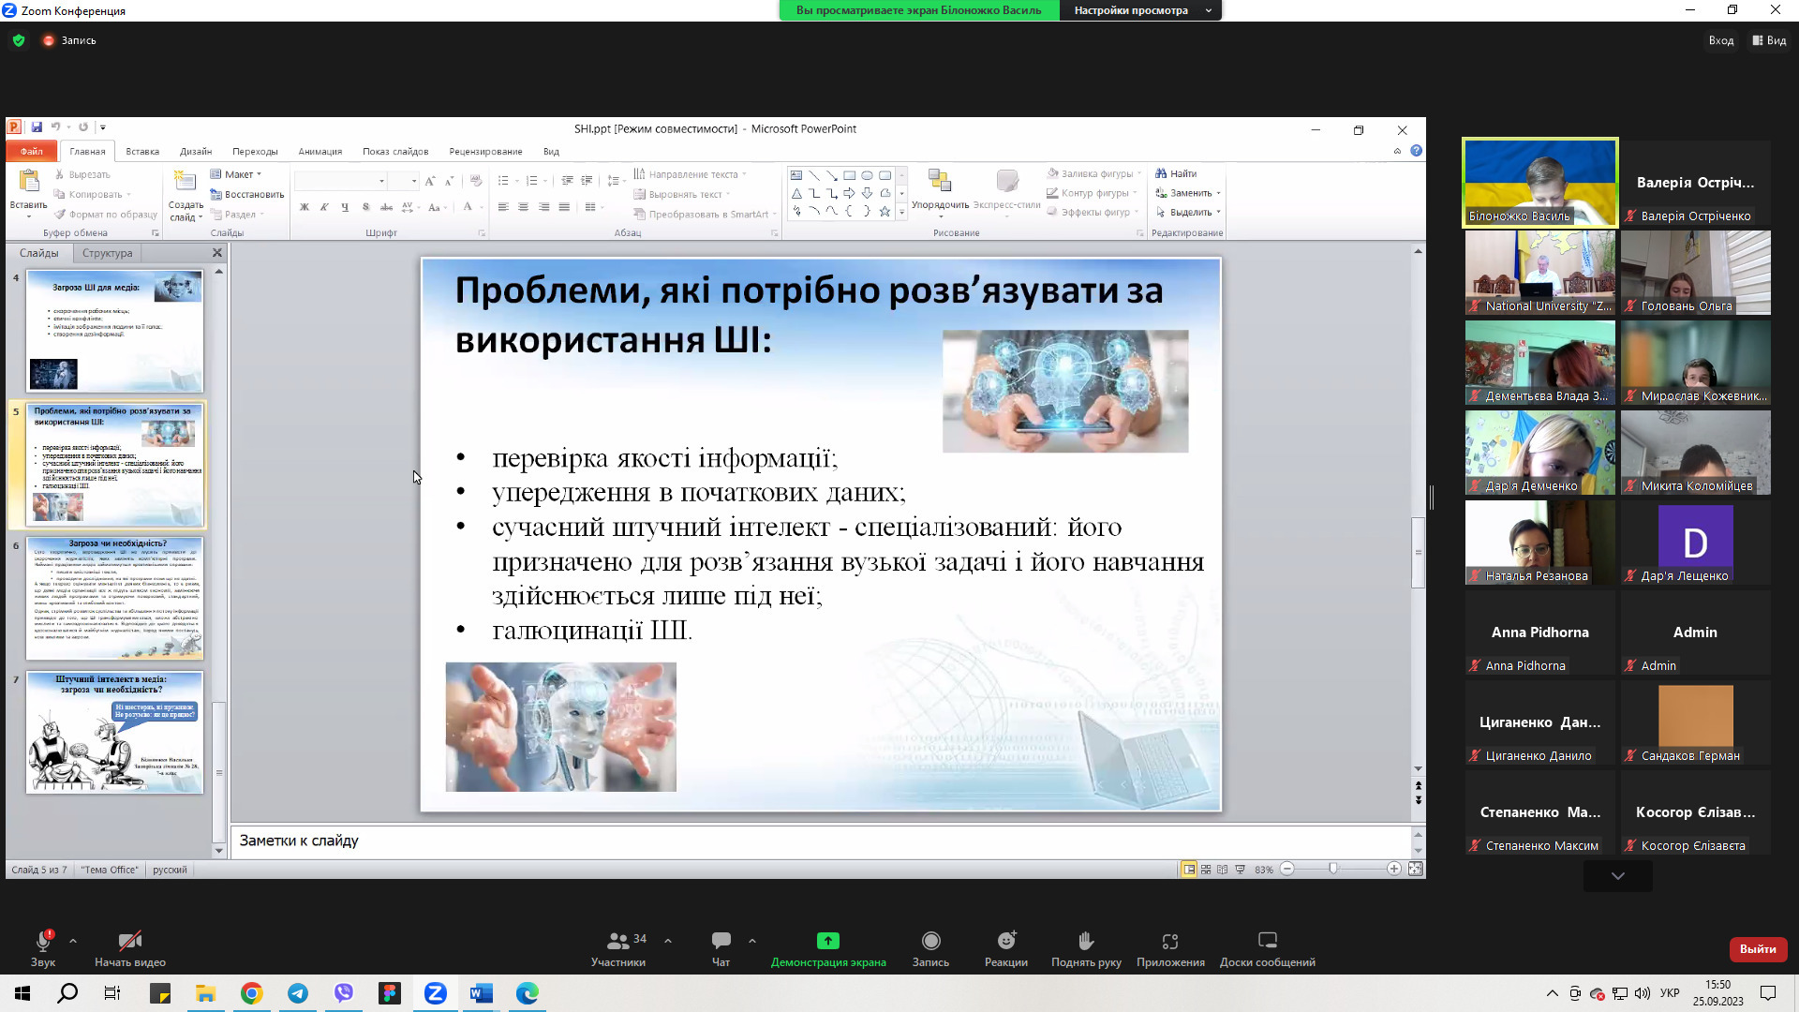Click the green encryption shield icon

19,40
